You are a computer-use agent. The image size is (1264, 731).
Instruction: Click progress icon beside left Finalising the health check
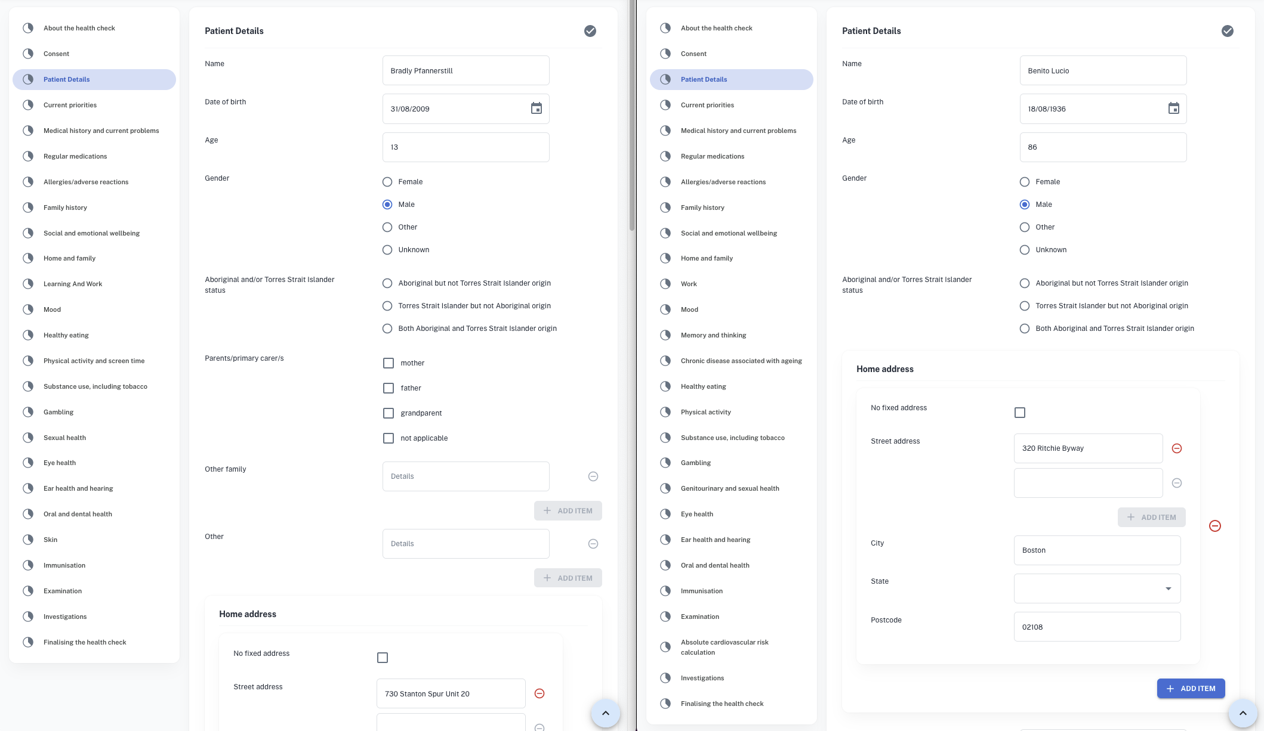(x=28, y=642)
